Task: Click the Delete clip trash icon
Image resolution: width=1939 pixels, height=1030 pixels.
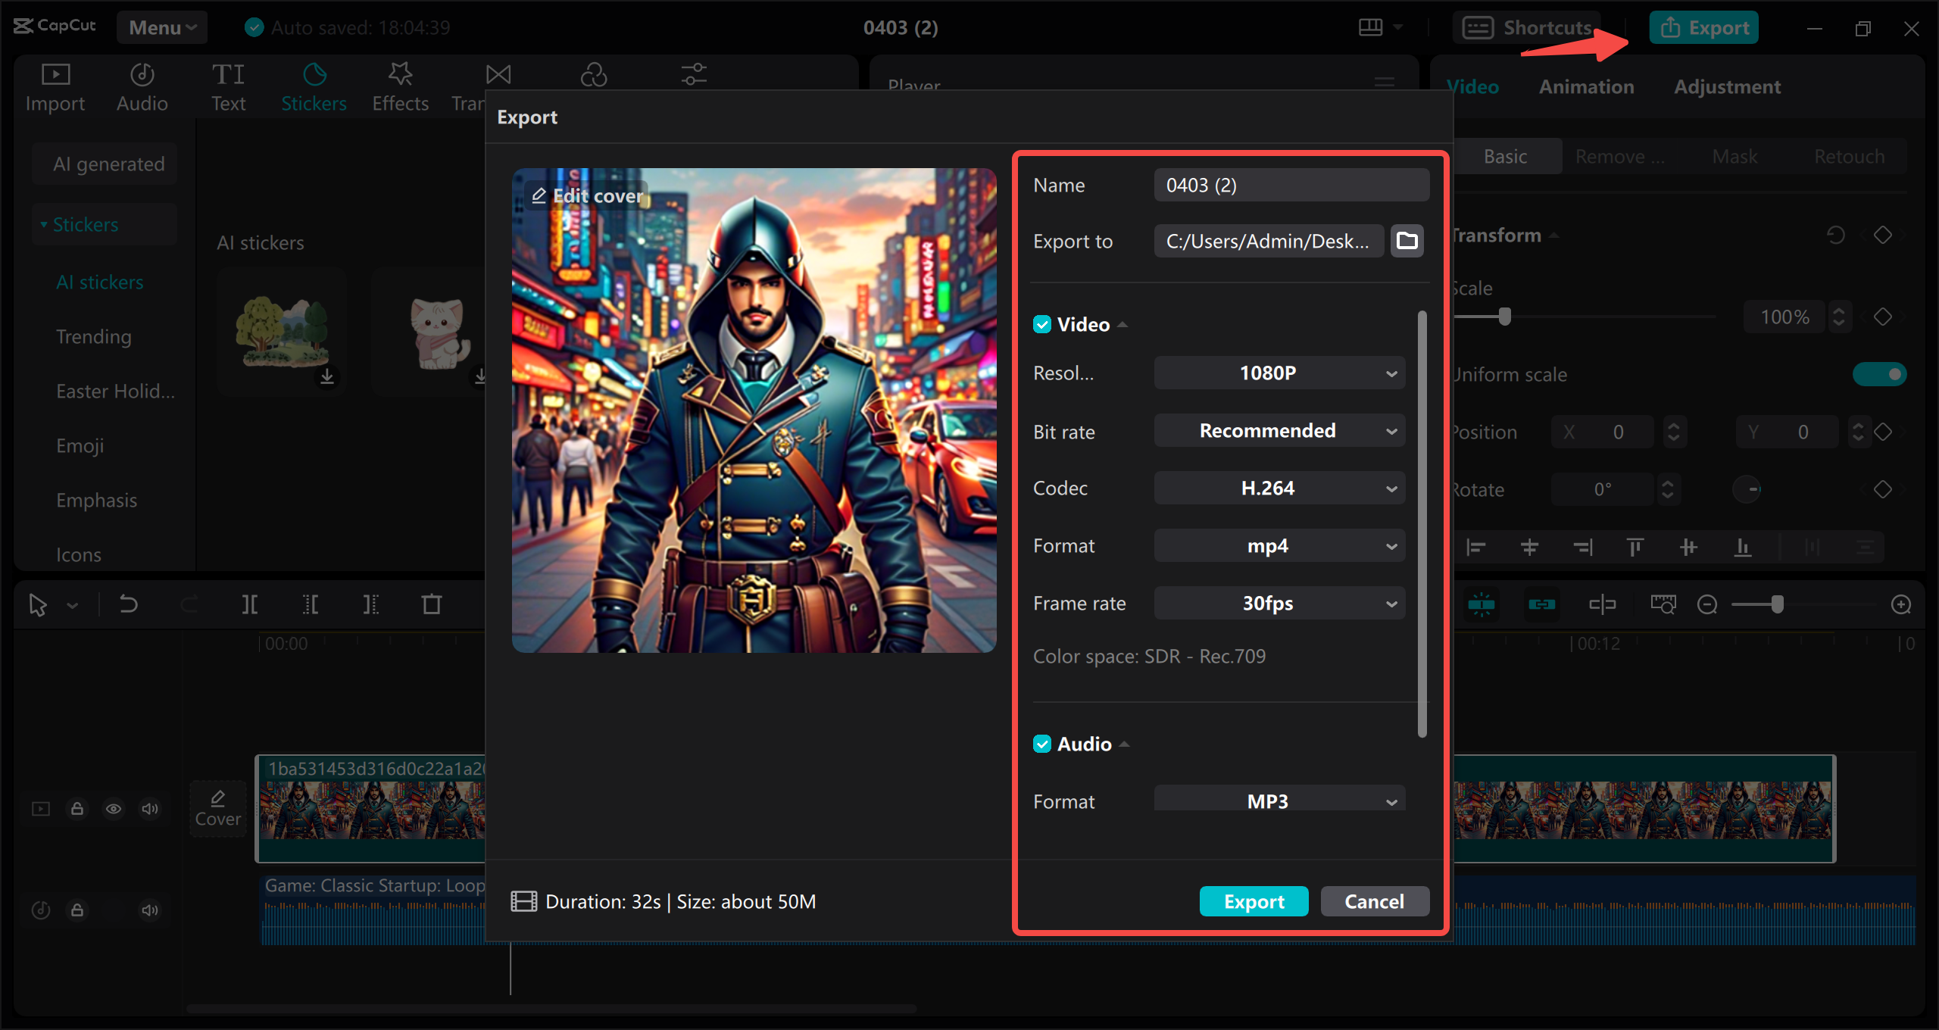Action: tap(431, 604)
